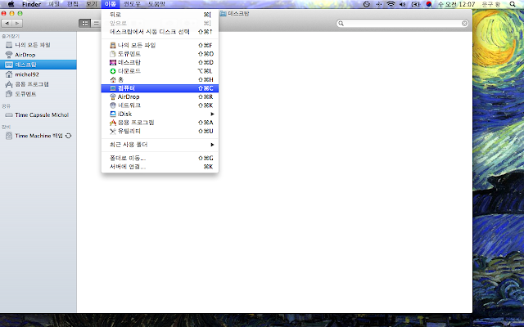
Task: Close the open 이동 (Go) menu
Action: [x=111, y=4]
